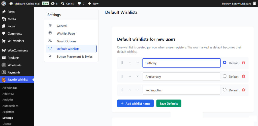Click the cursor icon beside Button Placement
This screenshot has height=126, width=258.
tap(50, 56)
